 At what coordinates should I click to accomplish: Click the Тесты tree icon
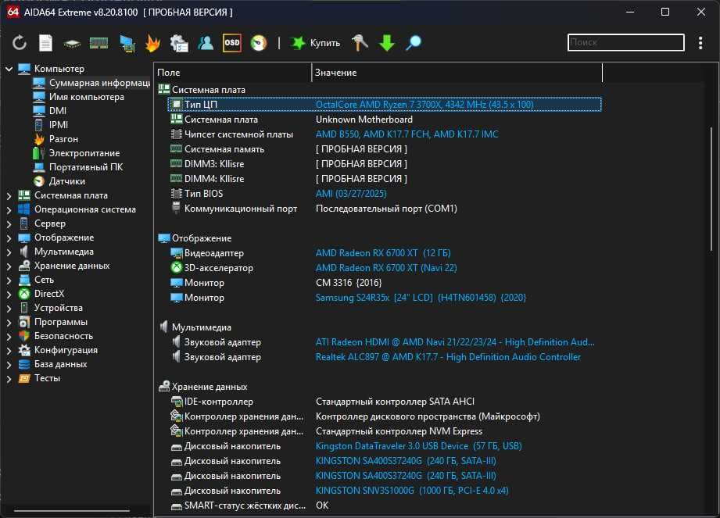point(24,378)
